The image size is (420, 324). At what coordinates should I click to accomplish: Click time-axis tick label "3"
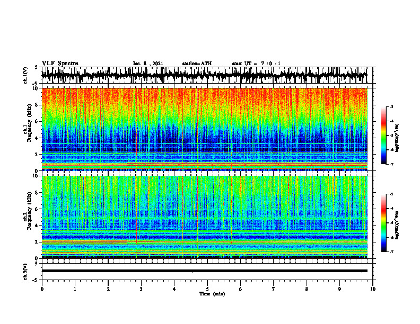(141, 289)
